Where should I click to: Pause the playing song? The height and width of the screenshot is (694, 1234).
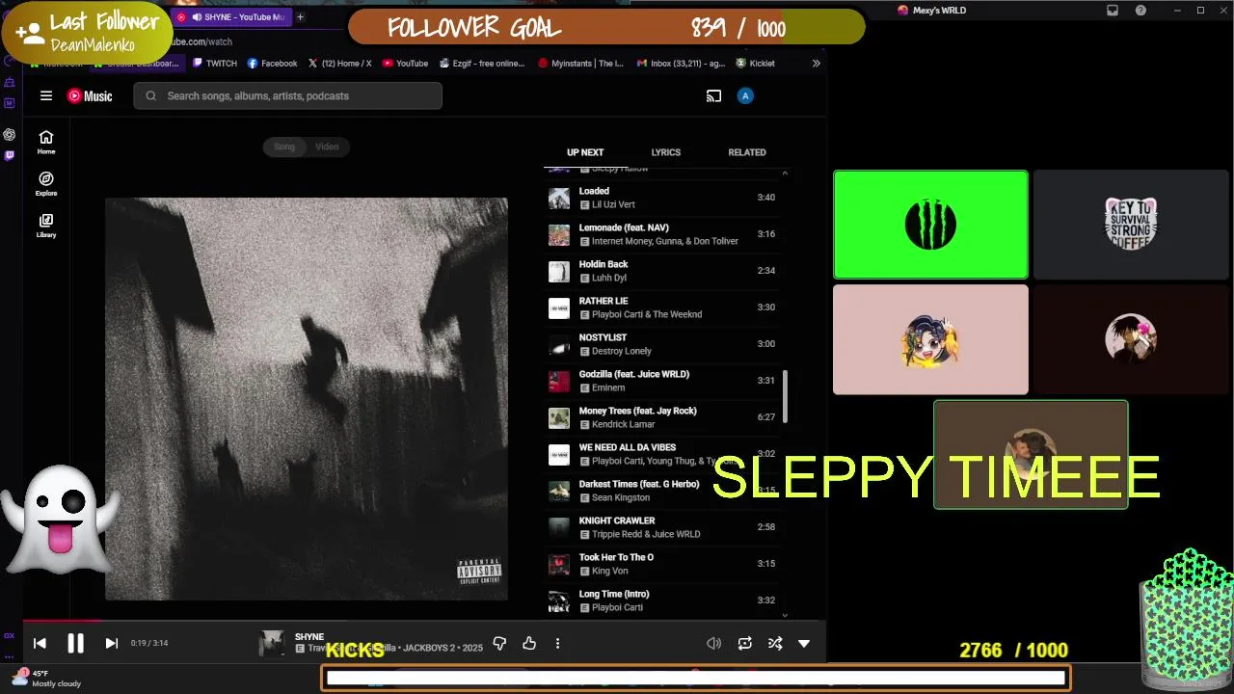[75, 643]
